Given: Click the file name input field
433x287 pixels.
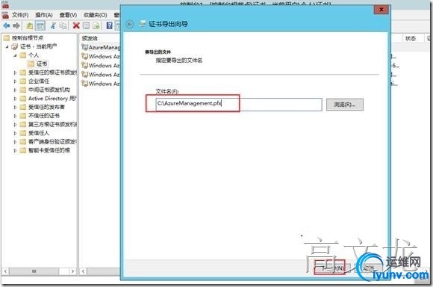Looking at the screenshot, I should 239,104.
